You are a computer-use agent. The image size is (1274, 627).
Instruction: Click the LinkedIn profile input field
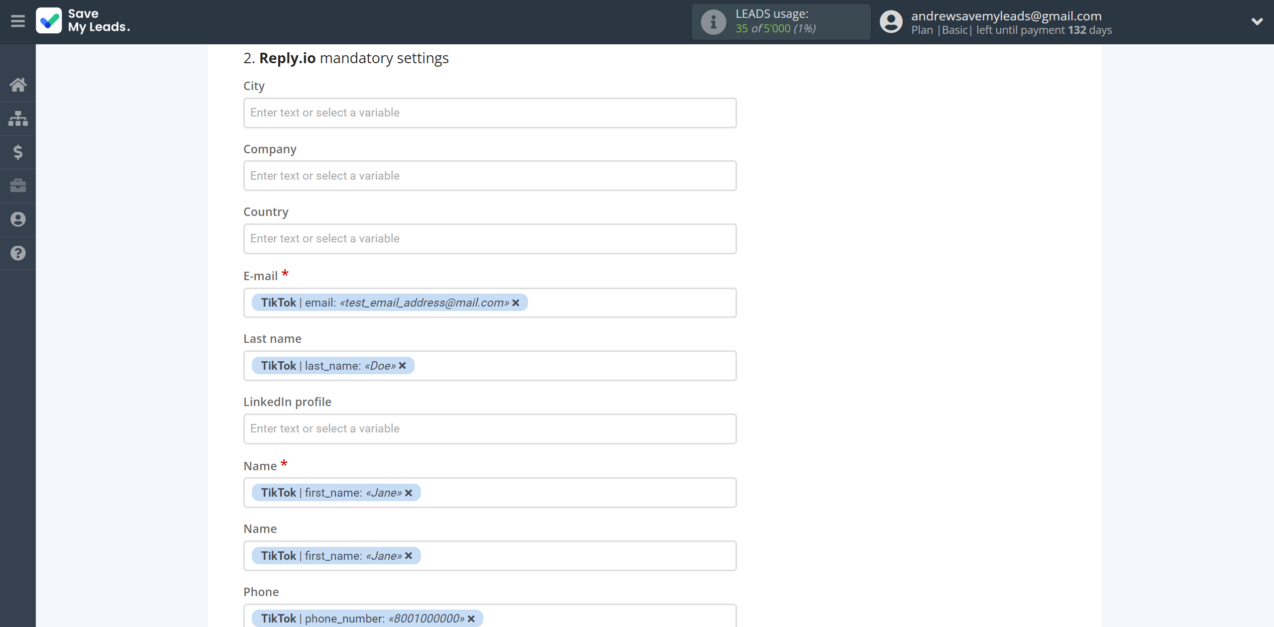point(490,429)
